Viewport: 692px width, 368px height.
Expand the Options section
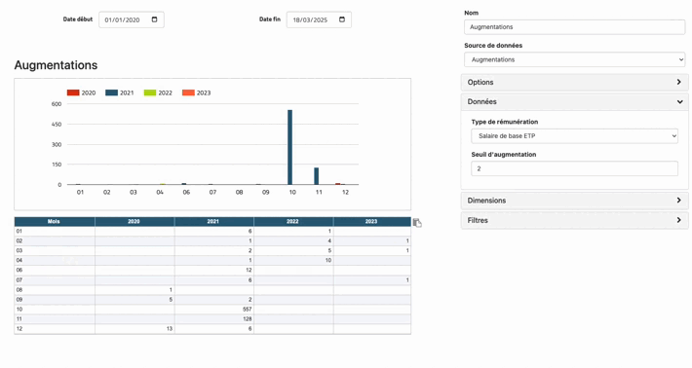pos(574,82)
